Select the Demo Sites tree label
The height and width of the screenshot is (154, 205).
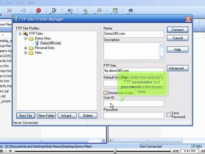click(x=43, y=38)
